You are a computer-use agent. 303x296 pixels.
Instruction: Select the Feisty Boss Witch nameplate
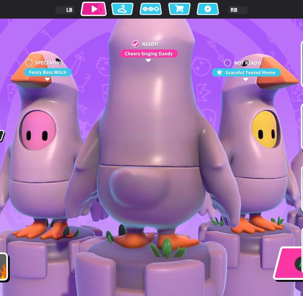pos(48,72)
